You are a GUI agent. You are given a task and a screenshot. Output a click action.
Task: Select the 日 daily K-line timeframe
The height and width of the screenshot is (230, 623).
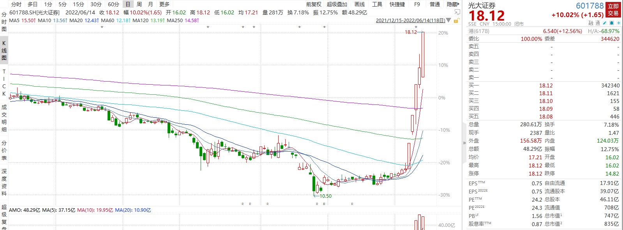[x=128, y=4]
